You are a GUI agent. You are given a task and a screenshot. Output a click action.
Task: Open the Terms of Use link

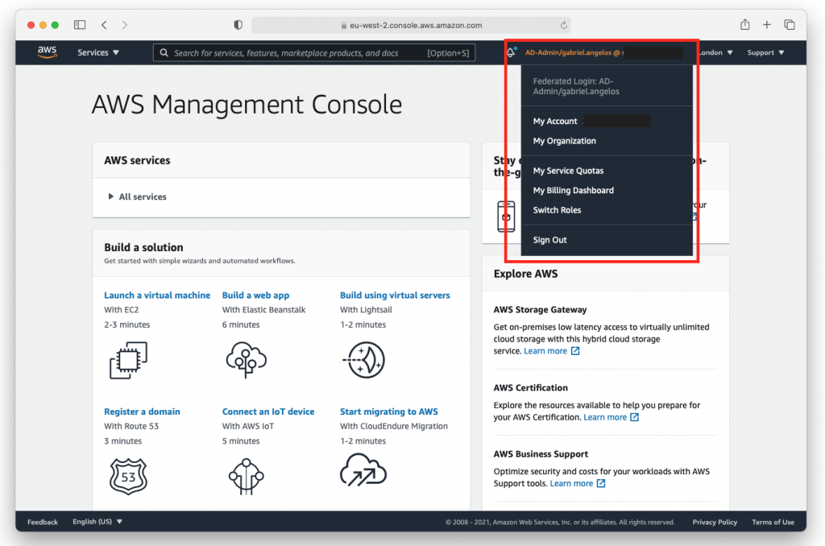coord(773,522)
